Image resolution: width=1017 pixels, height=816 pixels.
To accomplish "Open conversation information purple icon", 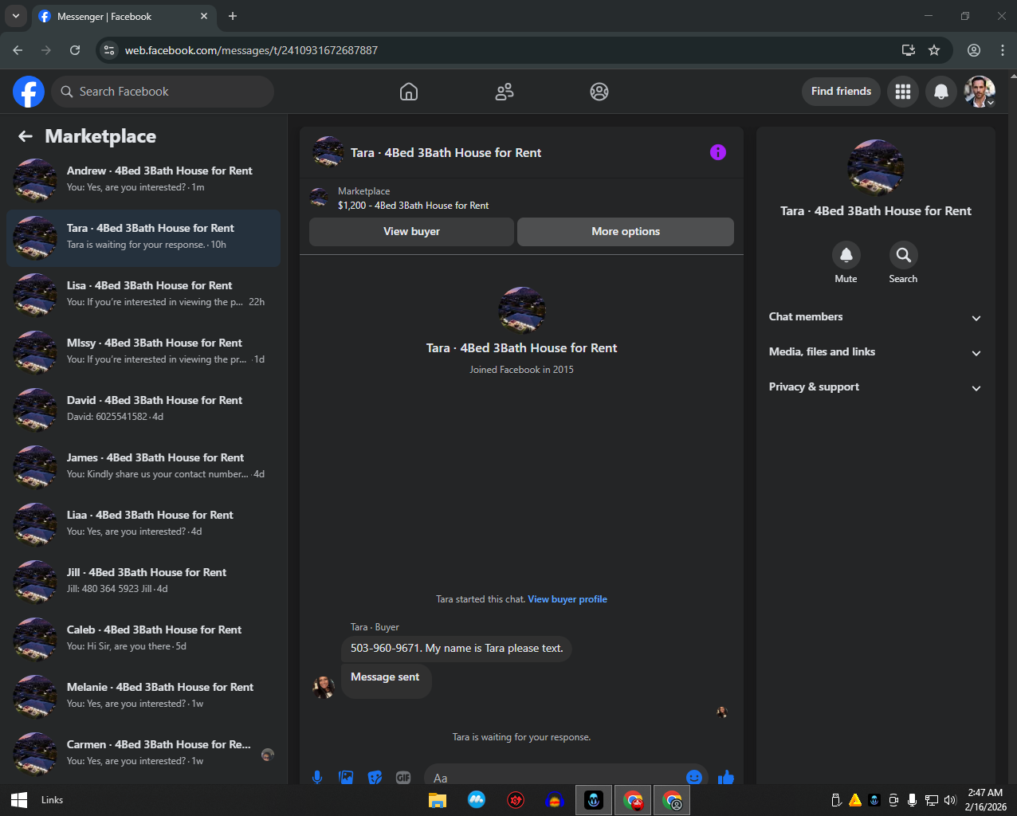I will [x=718, y=152].
